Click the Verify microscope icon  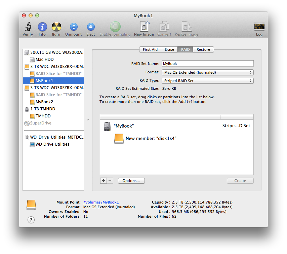28,27
